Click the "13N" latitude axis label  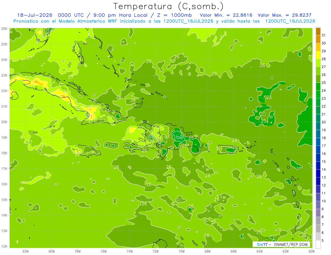click(4, 231)
